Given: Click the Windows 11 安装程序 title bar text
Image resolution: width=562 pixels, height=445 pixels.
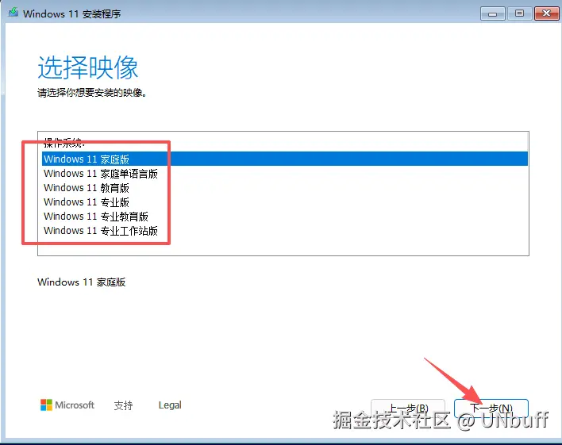Looking at the screenshot, I should (72, 13).
